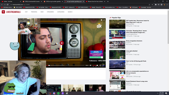Reload the page with refresh icon
The height and width of the screenshot is (95, 169).
(x=8, y=5)
